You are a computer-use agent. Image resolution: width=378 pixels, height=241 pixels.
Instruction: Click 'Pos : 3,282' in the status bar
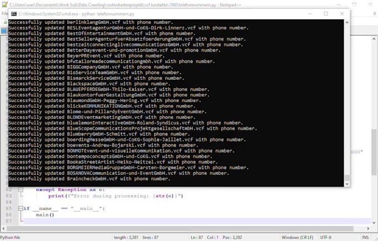232,237
